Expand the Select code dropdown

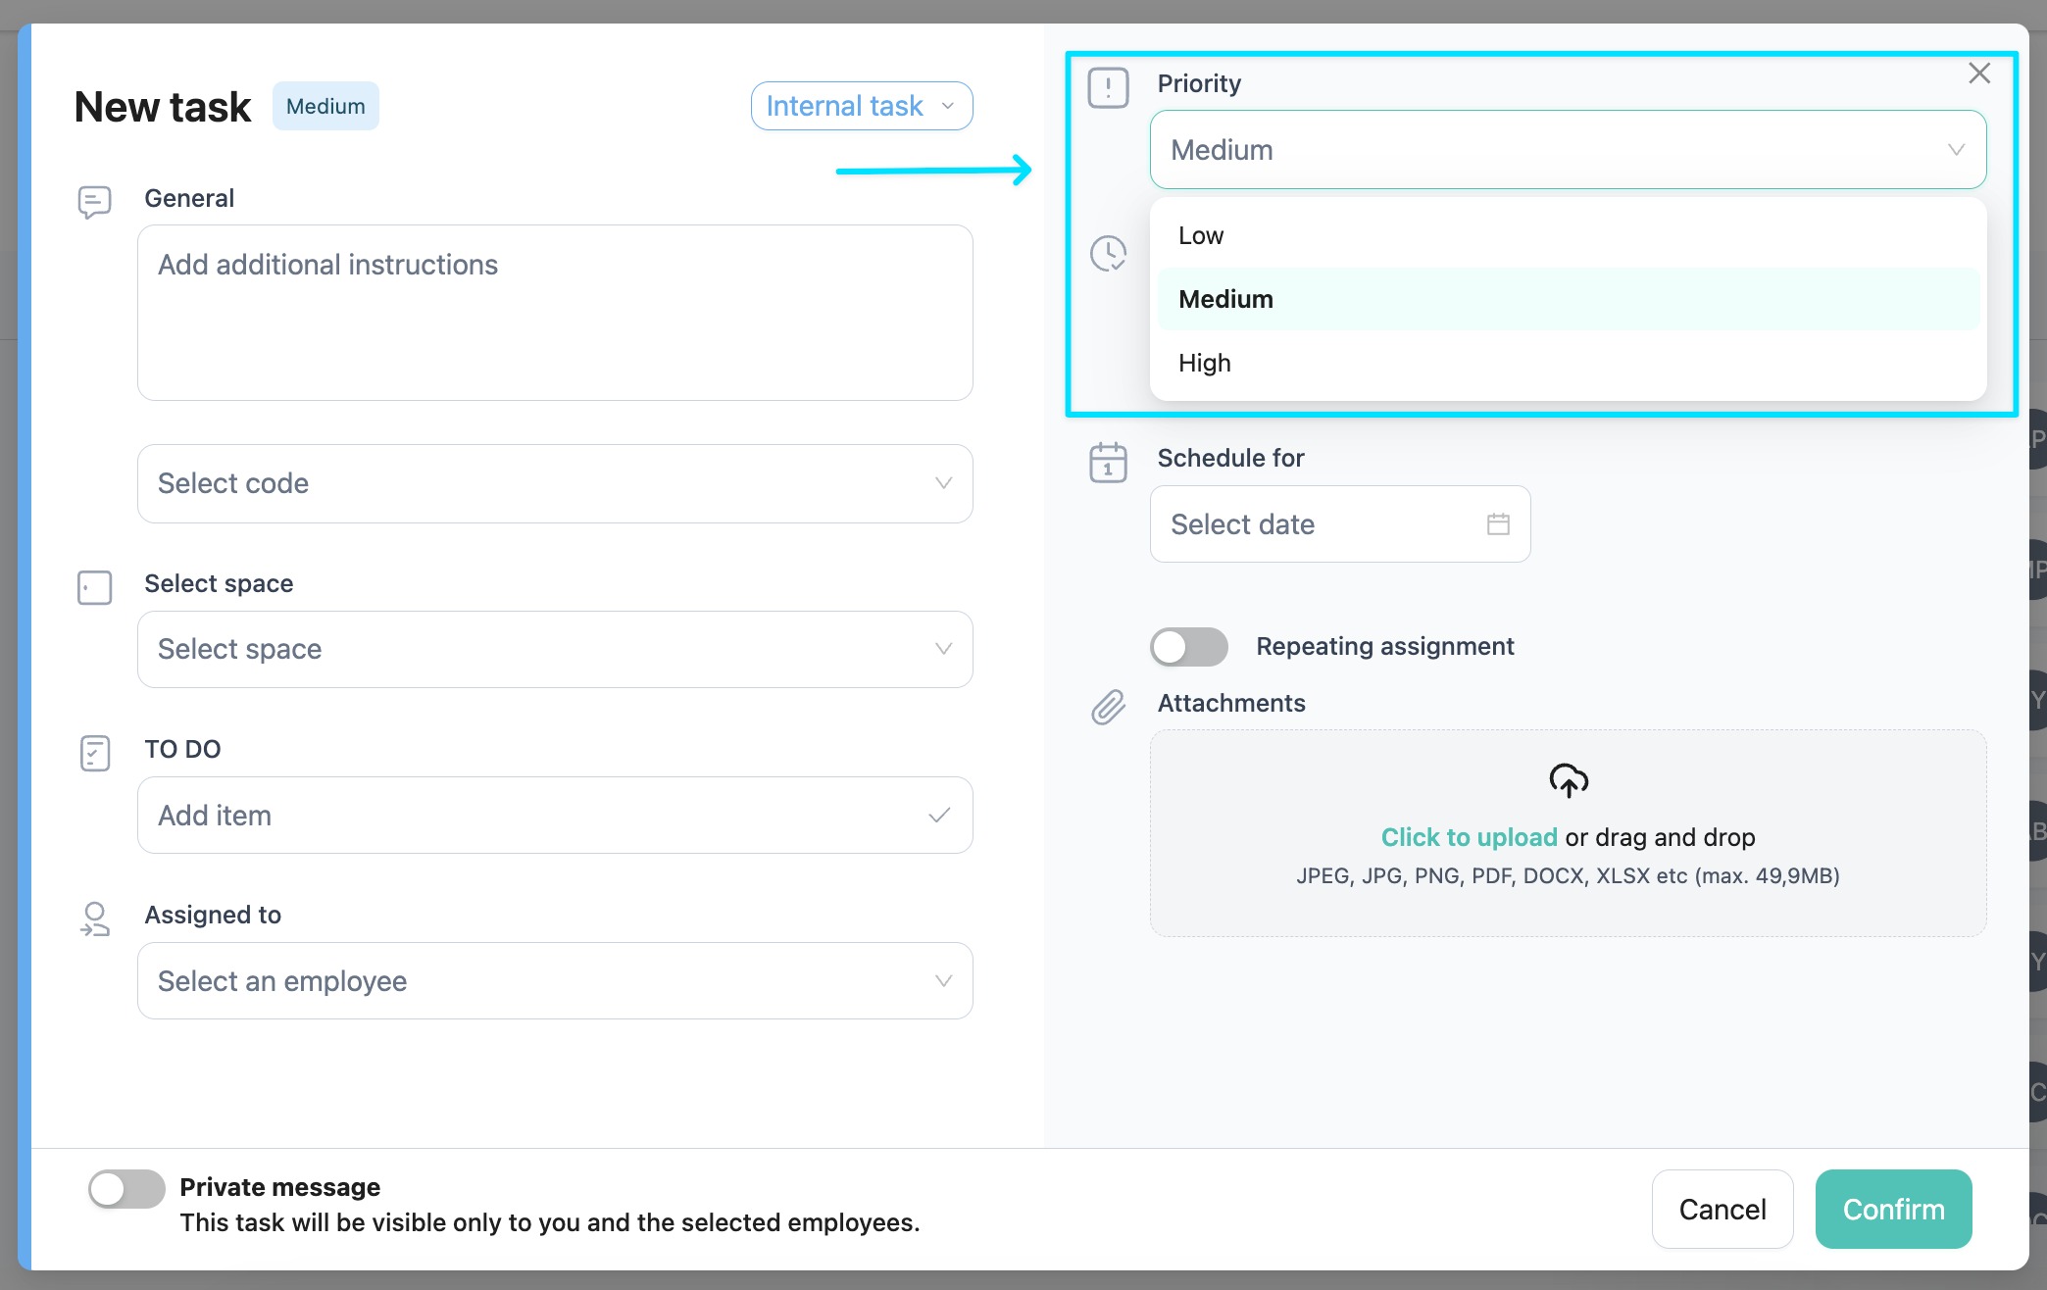(x=555, y=483)
